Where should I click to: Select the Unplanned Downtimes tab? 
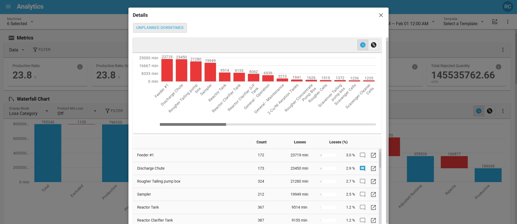pyautogui.click(x=160, y=28)
